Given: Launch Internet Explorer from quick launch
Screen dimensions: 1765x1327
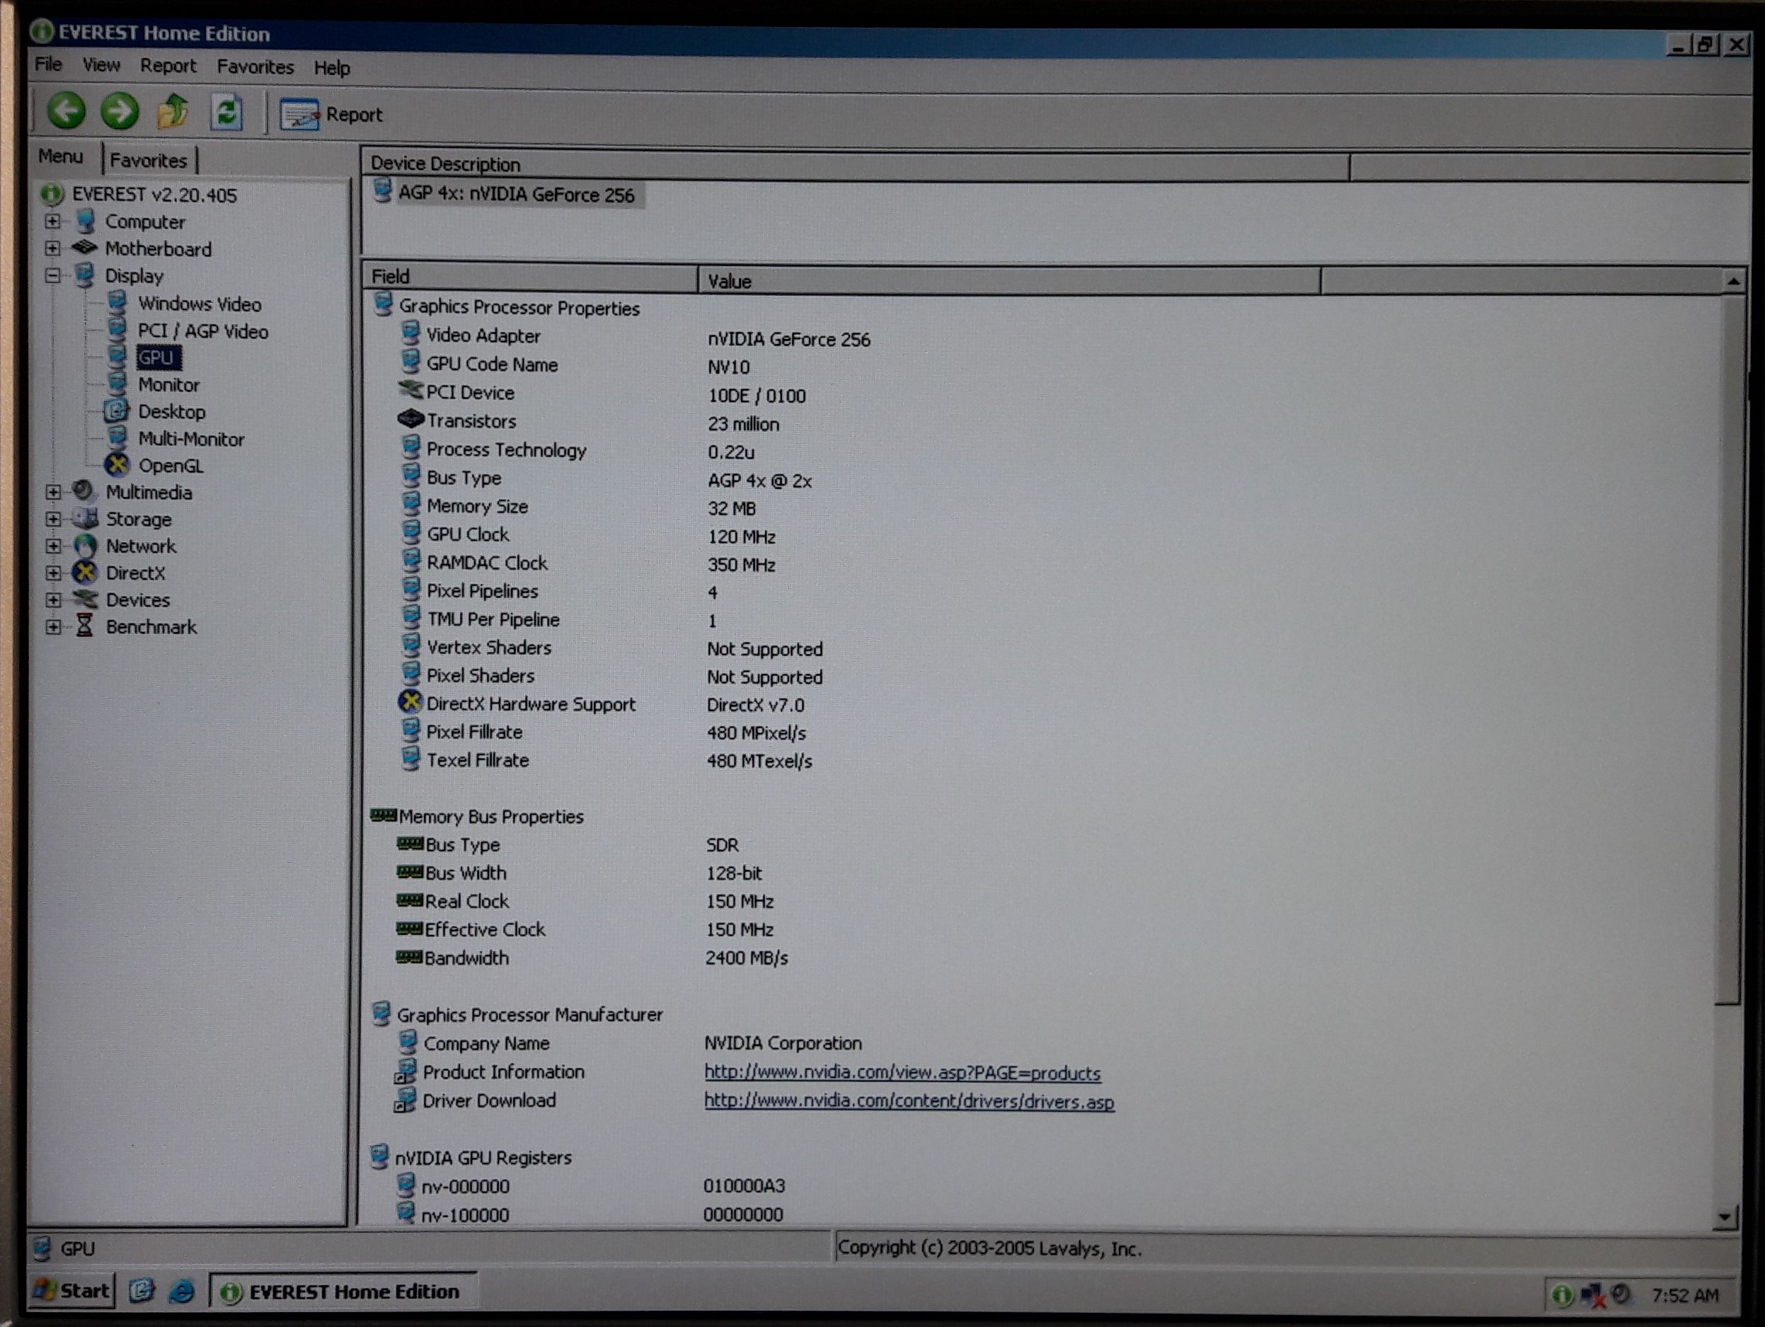Looking at the screenshot, I should pyautogui.click(x=182, y=1292).
